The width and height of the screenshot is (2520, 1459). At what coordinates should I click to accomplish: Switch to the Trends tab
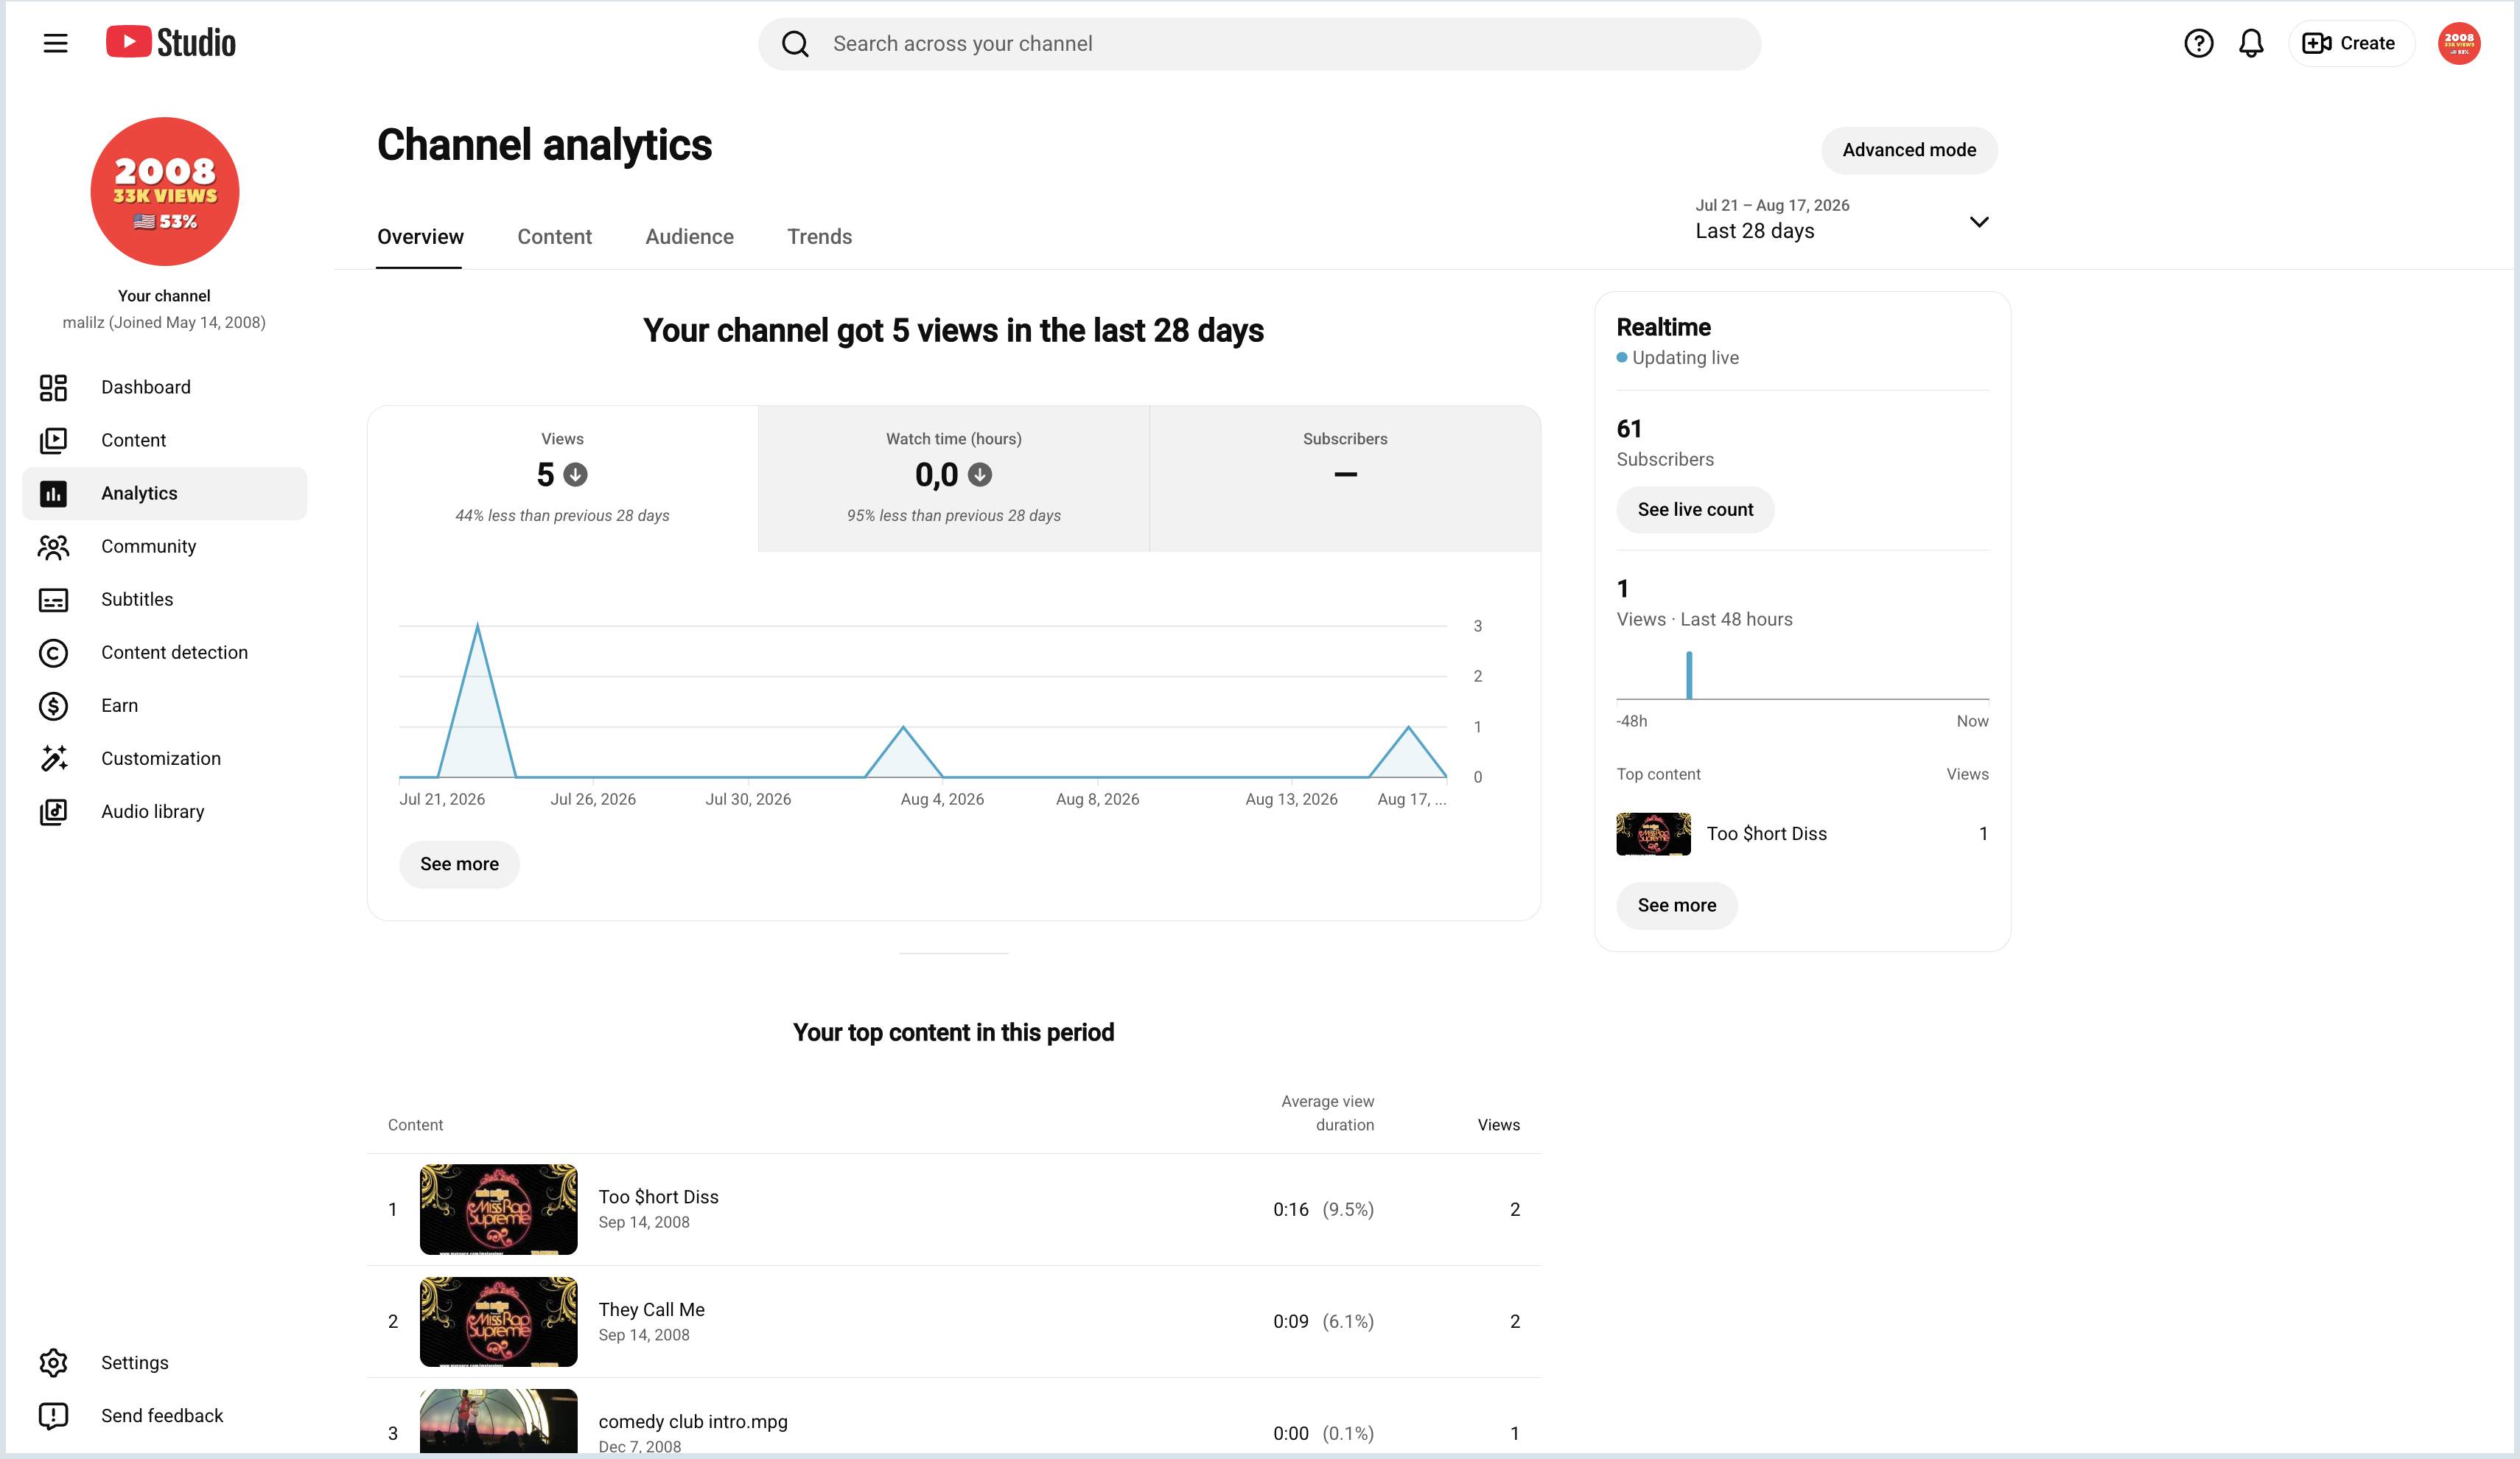point(819,237)
